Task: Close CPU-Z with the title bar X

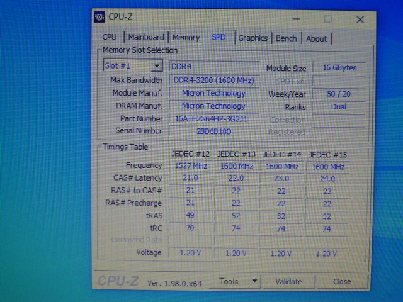Action: (360, 20)
